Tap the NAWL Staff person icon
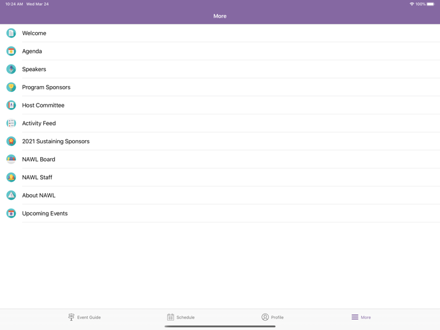 point(11,177)
